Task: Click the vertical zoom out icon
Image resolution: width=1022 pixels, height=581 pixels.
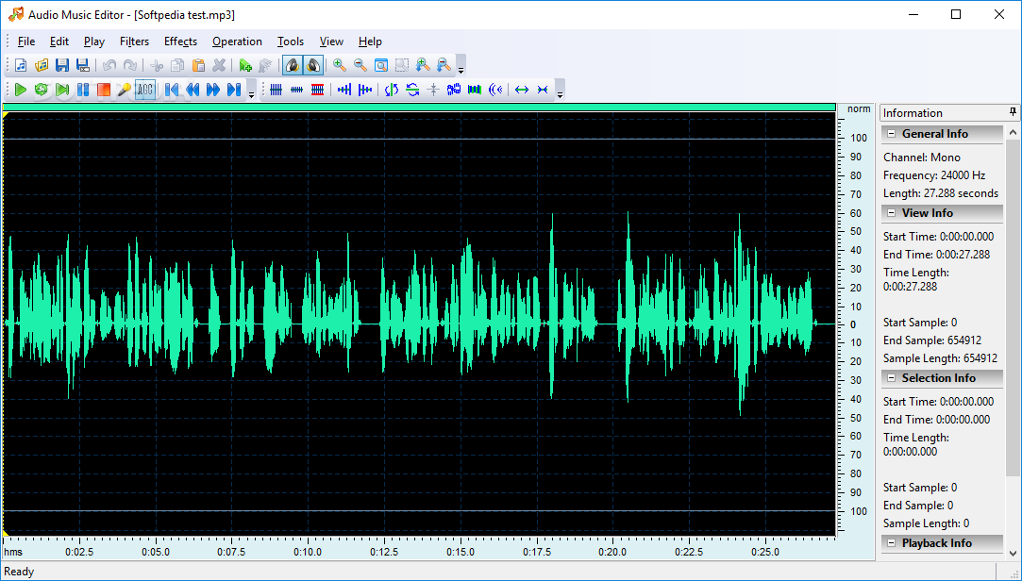Action: (444, 65)
